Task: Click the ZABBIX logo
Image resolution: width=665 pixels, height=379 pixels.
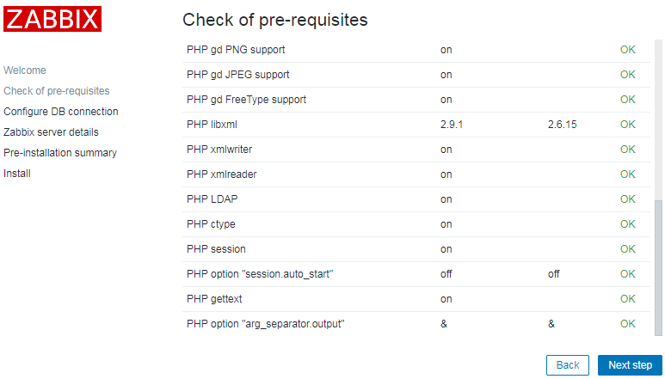Action: [52, 19]
